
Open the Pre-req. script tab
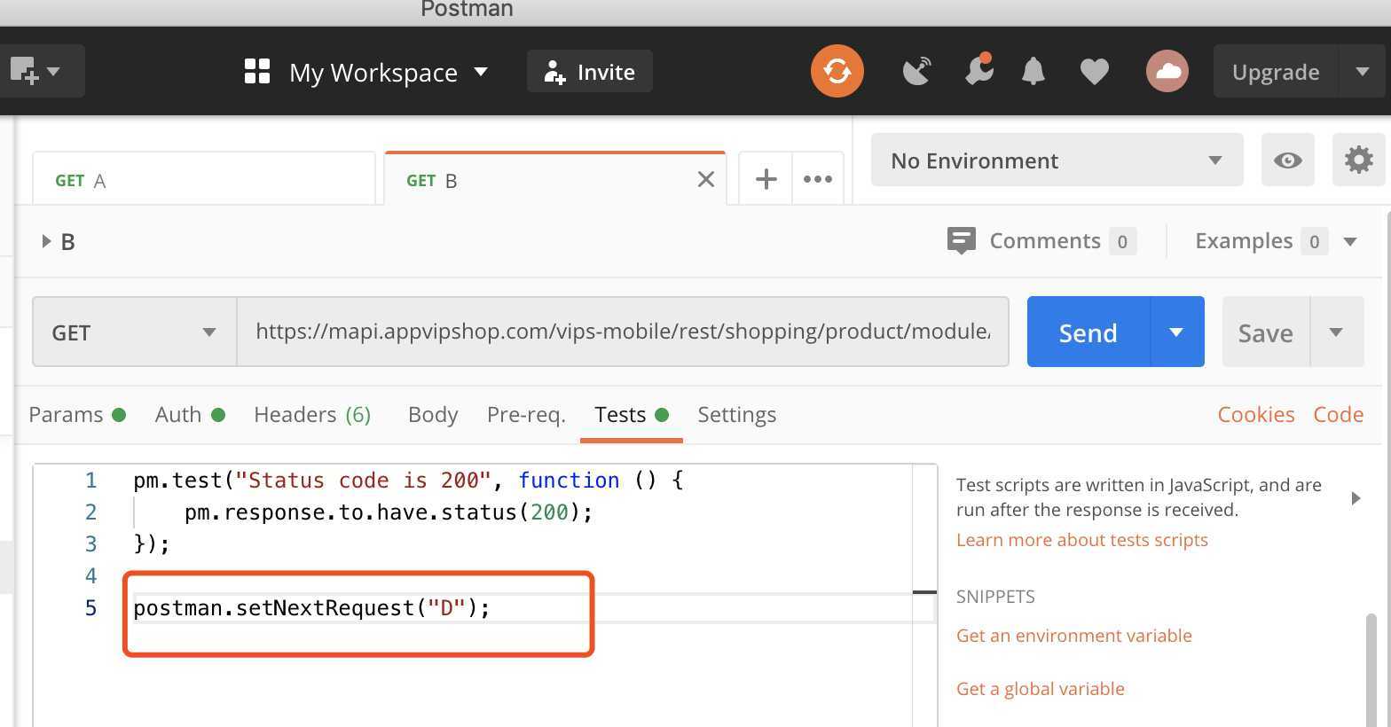point(526,414)
